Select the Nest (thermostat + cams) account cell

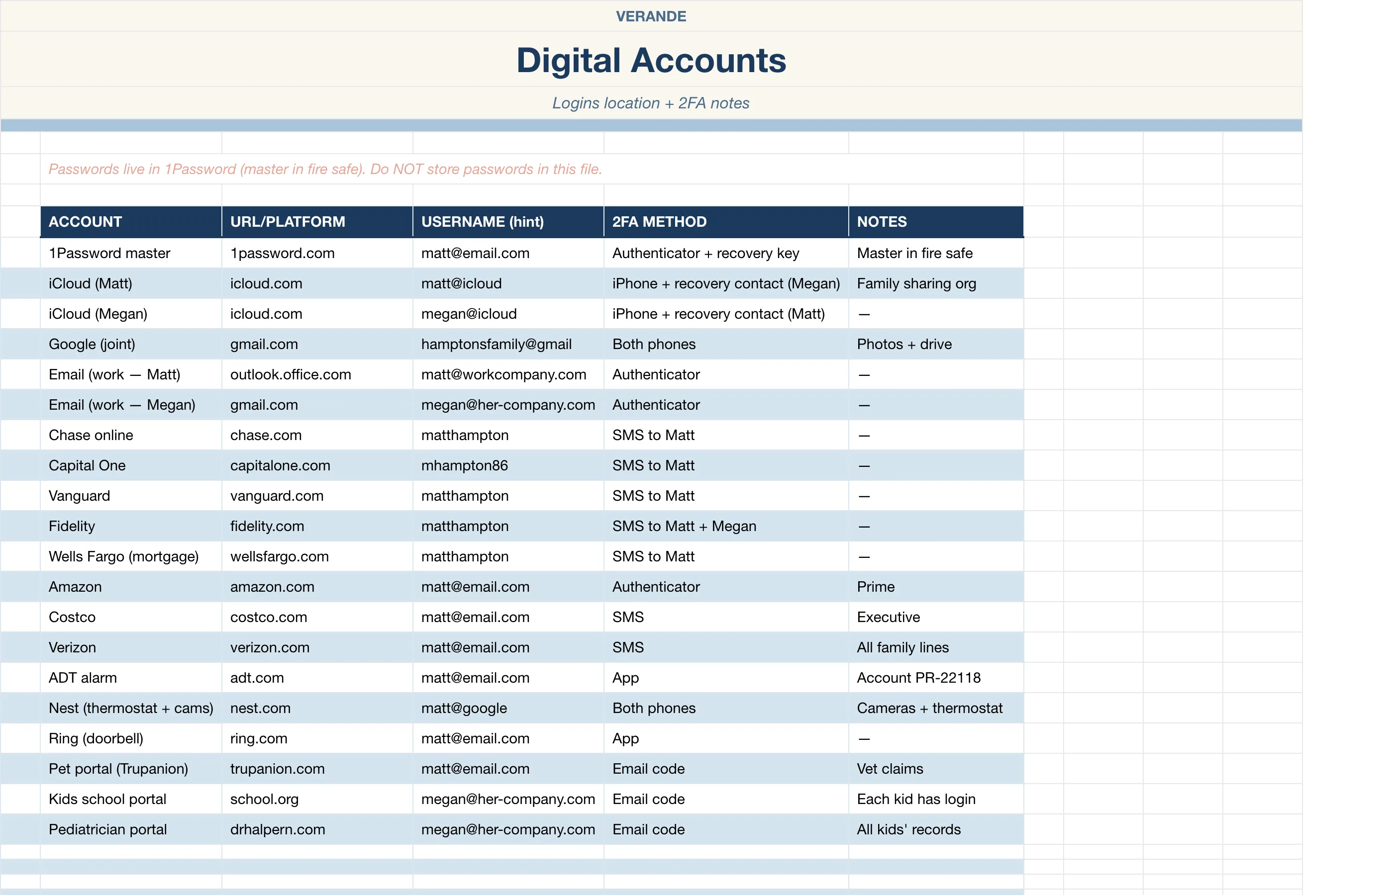tap(131, 708)
